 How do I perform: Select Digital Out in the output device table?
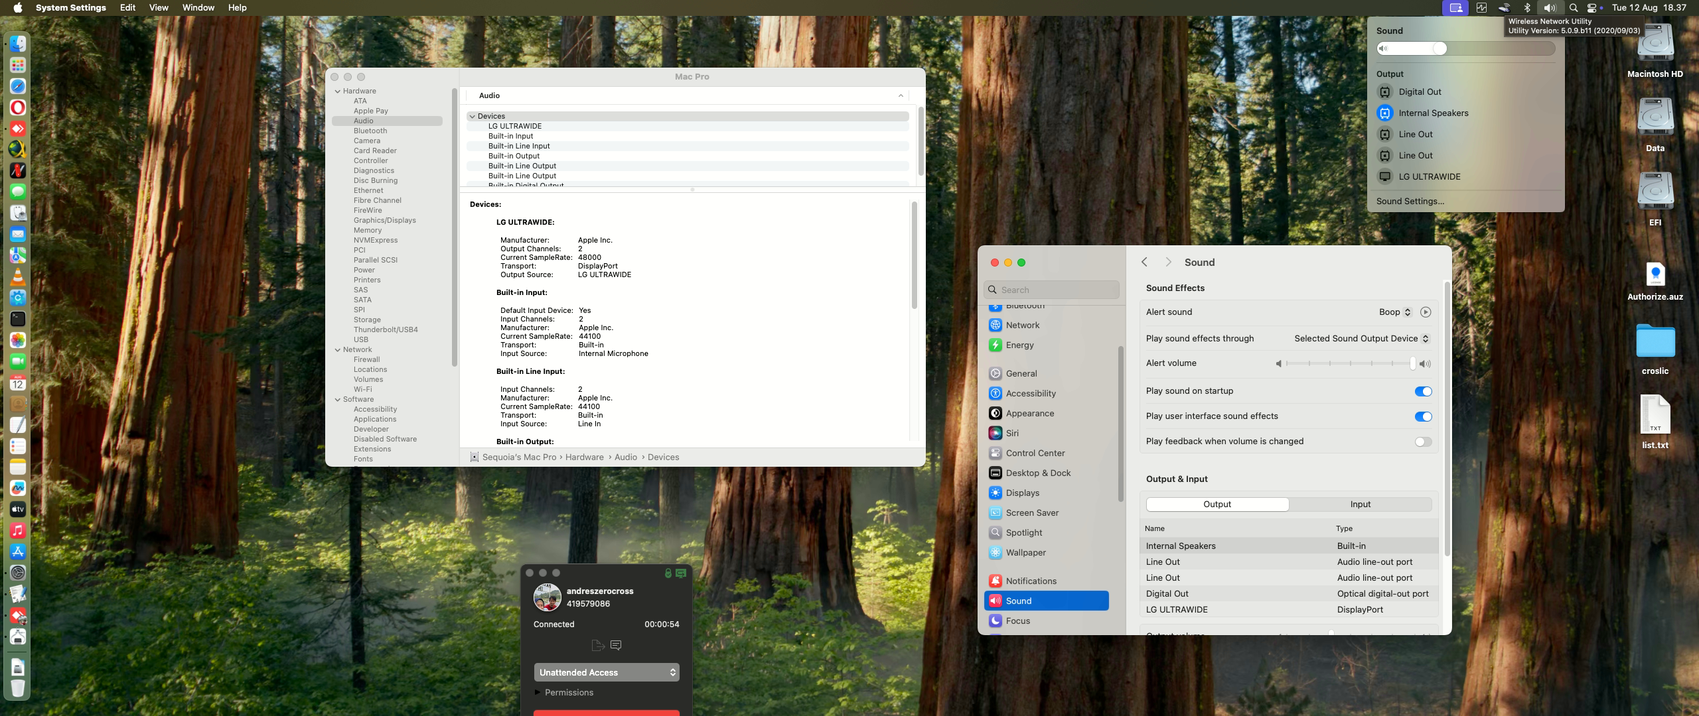1289,594
